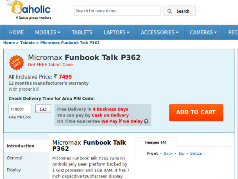Click the Area PIN Code input field
The height and width of the screenshot is (179, 238).
(20, 109)
